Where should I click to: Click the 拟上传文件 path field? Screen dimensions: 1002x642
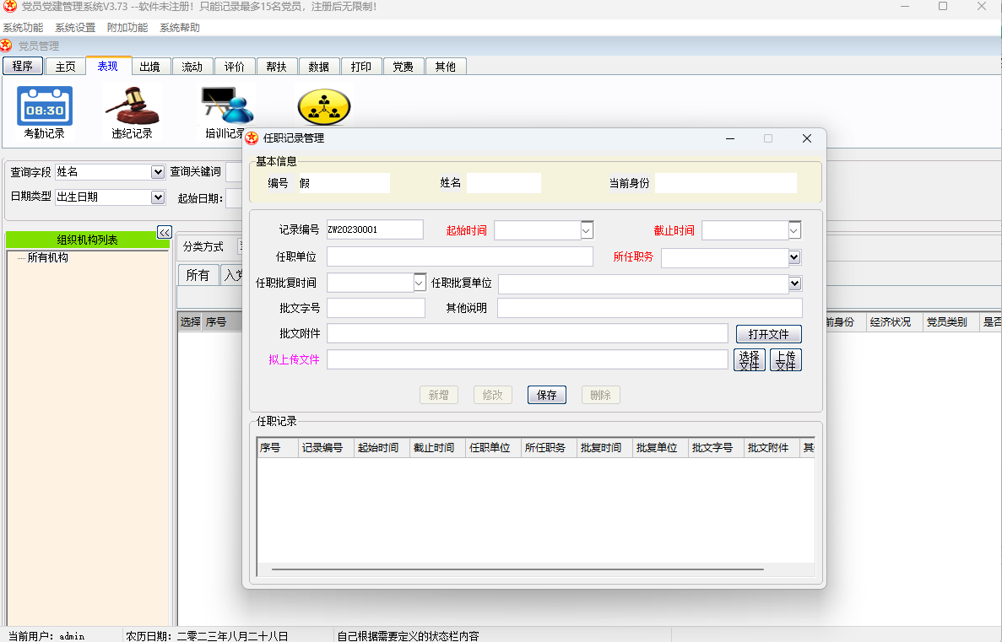(528, 359)
